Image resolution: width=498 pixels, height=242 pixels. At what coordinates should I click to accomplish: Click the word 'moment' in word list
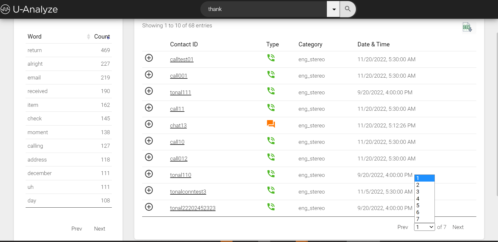38,132
